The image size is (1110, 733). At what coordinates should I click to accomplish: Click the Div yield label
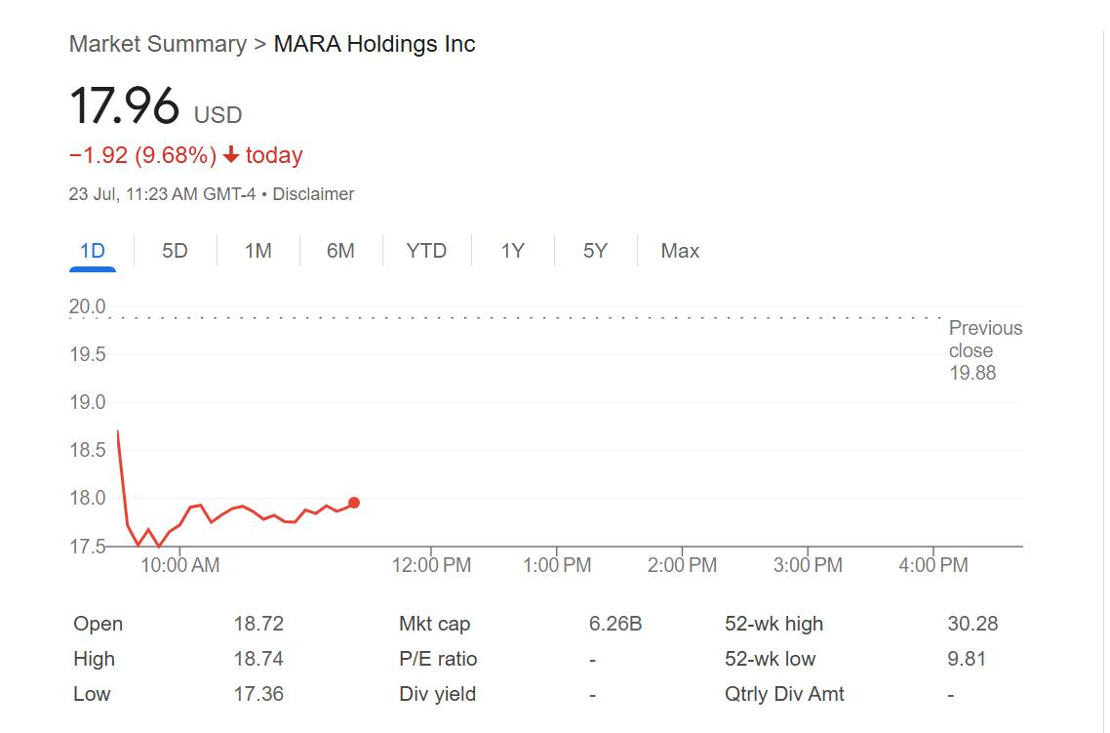438,694
